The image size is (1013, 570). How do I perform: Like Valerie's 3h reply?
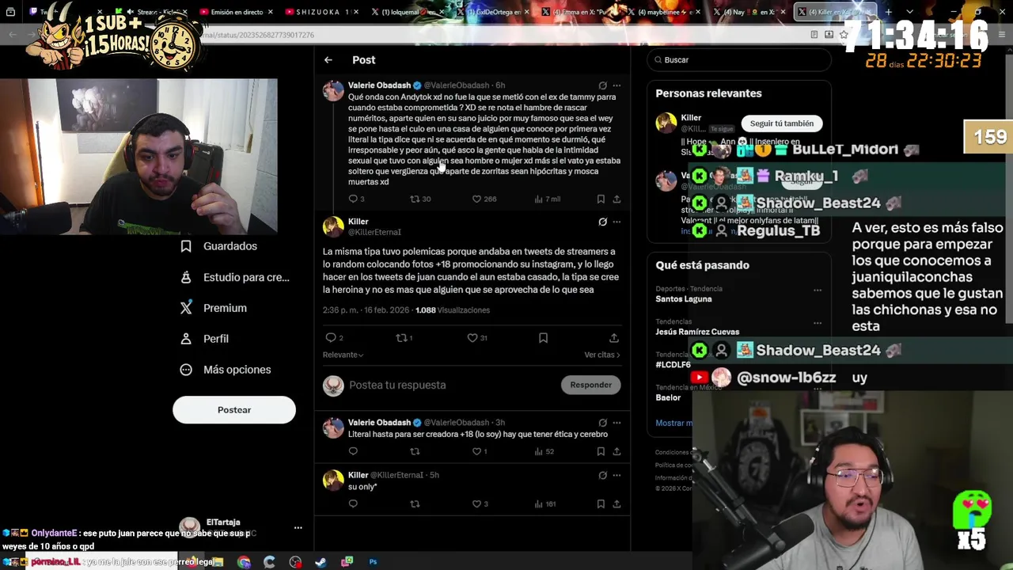pos(480,451)
